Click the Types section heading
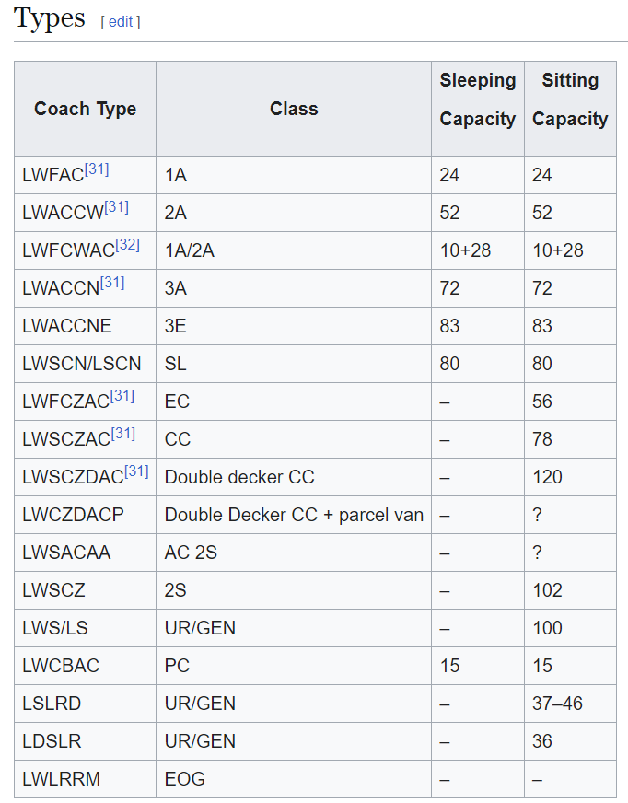 pos(49,18)
